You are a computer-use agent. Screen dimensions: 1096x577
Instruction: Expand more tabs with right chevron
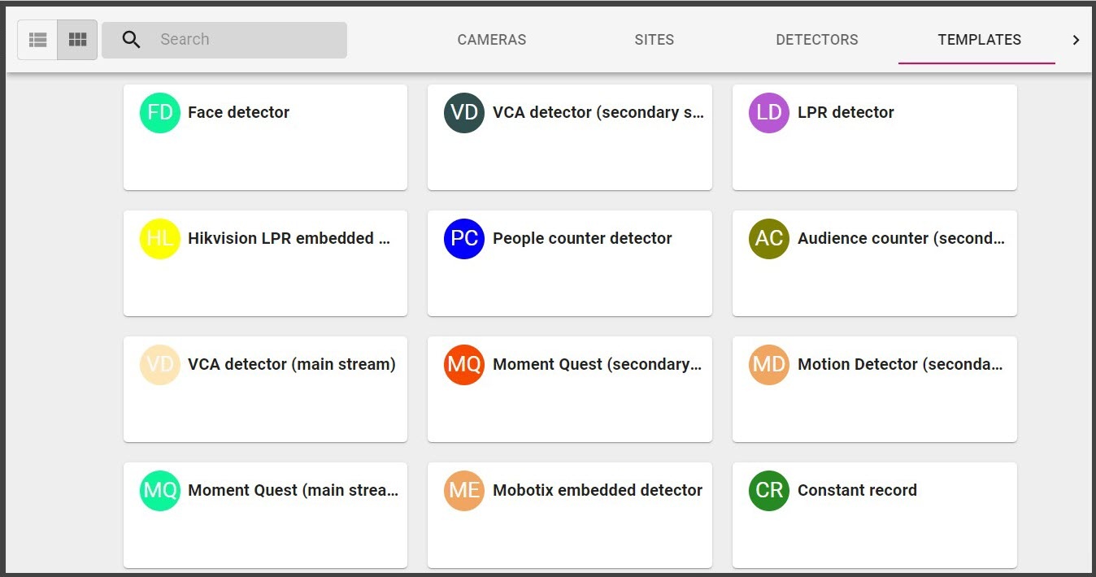pos(1076,40)
